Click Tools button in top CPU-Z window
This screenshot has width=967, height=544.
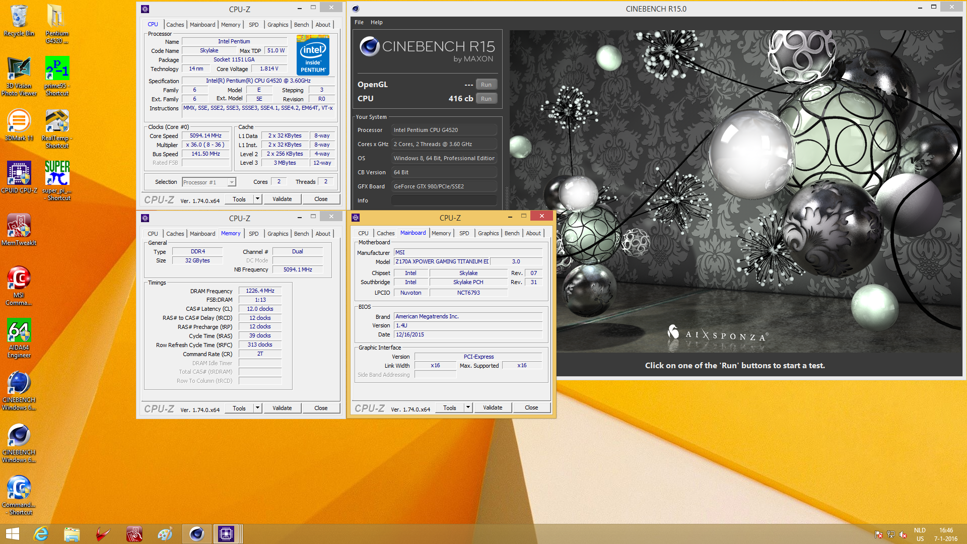(239, 199)
